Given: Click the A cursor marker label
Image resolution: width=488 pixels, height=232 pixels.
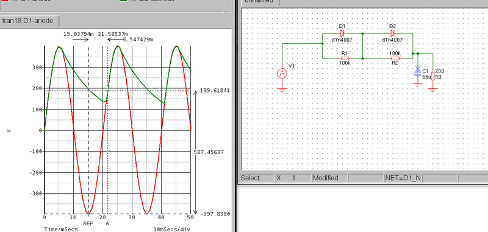Looking at the screenshot, I should coord(107,223).
